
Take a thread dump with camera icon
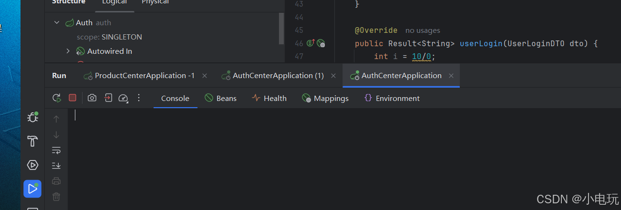tap(92, 98)
